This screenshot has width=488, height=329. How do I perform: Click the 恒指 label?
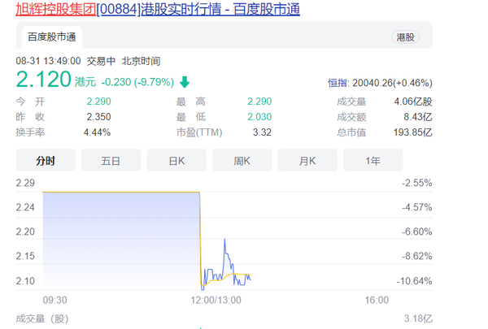[x=338, y=83]
